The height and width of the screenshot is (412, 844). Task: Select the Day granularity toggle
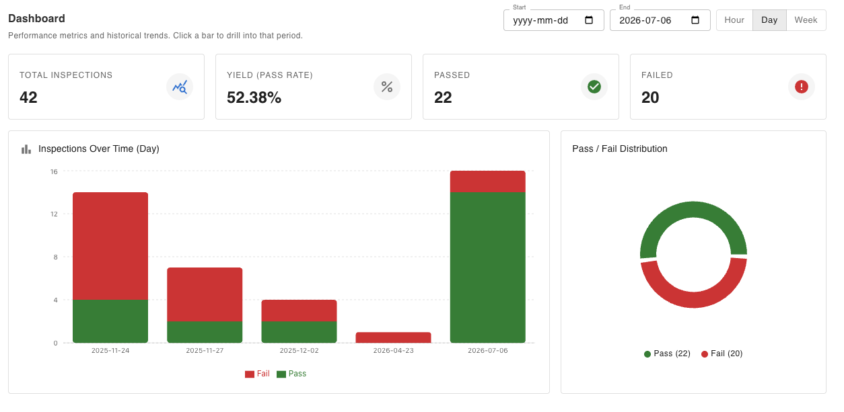coord(769,20)
